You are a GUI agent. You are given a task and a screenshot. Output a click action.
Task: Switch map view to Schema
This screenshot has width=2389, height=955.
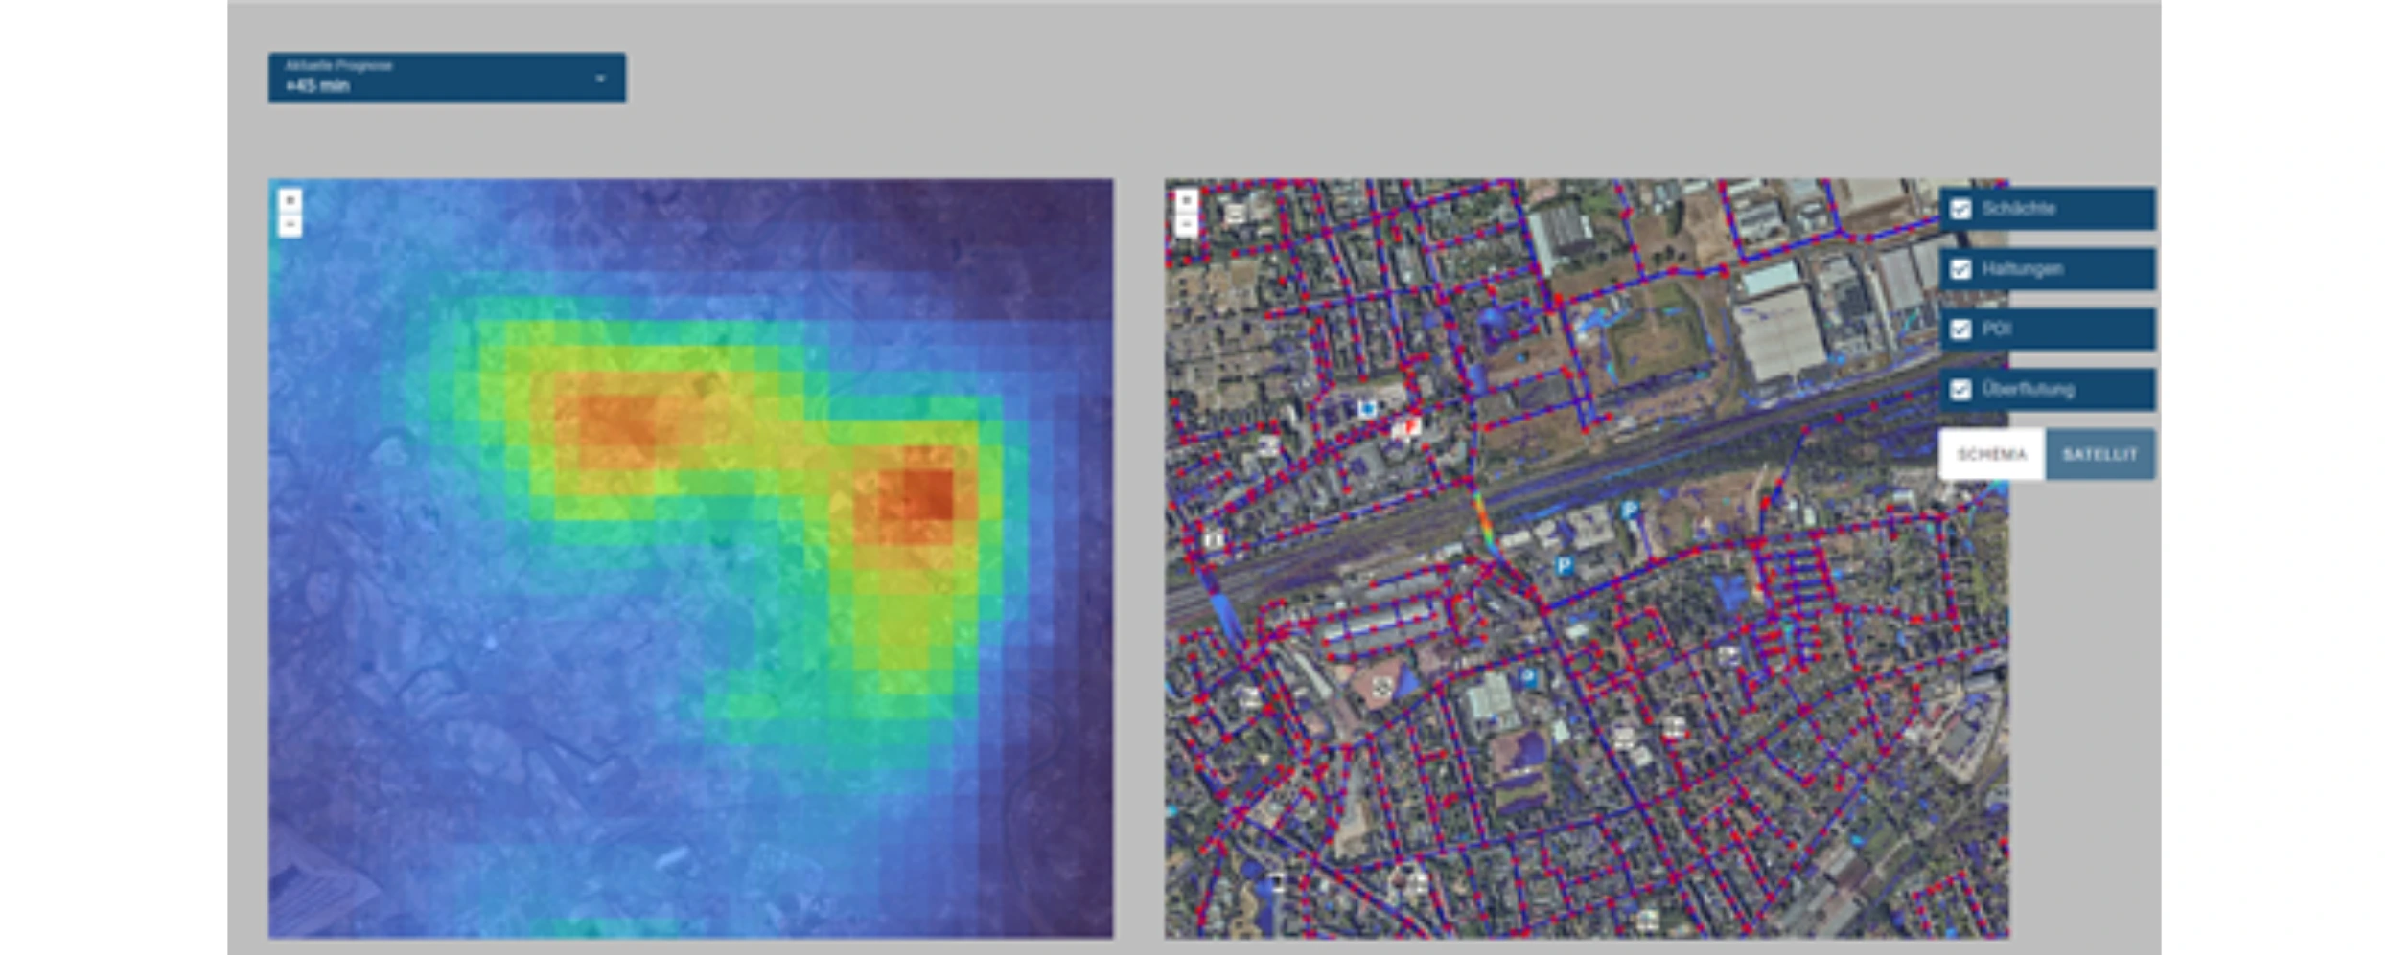pyautogui.click(x=1991, y=454)
